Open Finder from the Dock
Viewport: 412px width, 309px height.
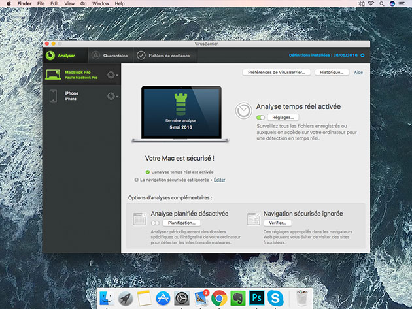107,298
